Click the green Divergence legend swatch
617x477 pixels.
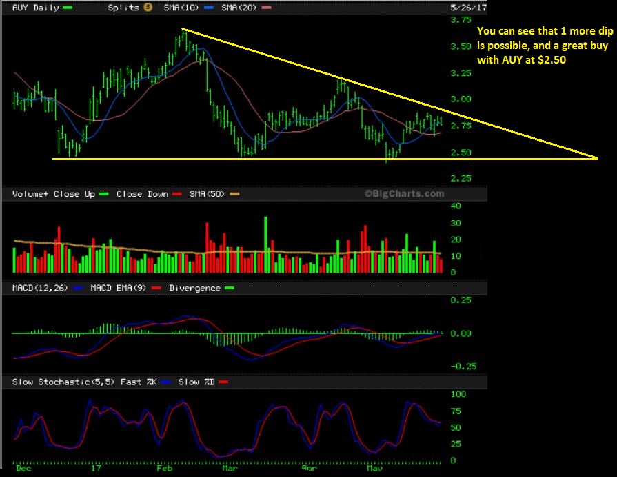[230, 288]
